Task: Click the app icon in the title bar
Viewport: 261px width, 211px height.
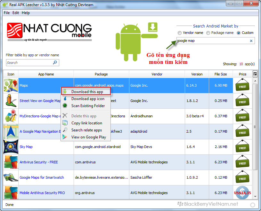Action: [5, 5]
